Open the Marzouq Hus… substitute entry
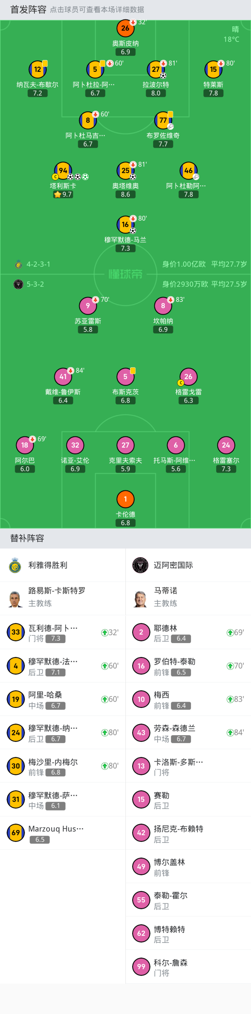 [56, 829]
